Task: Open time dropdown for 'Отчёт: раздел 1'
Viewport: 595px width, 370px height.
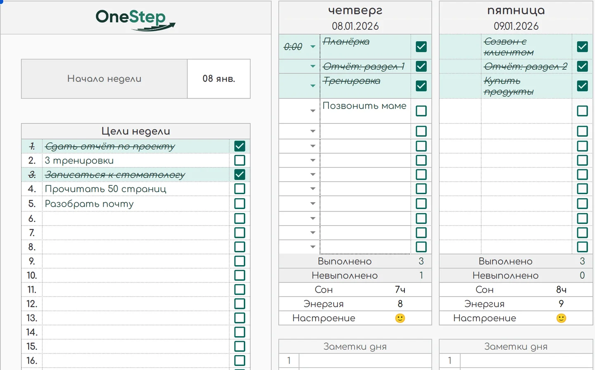Action: click(313, 66)
